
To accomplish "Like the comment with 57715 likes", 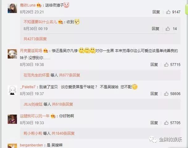I will 166,65.
